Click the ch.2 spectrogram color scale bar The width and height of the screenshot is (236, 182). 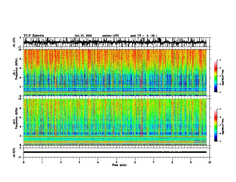pos(215,125)
